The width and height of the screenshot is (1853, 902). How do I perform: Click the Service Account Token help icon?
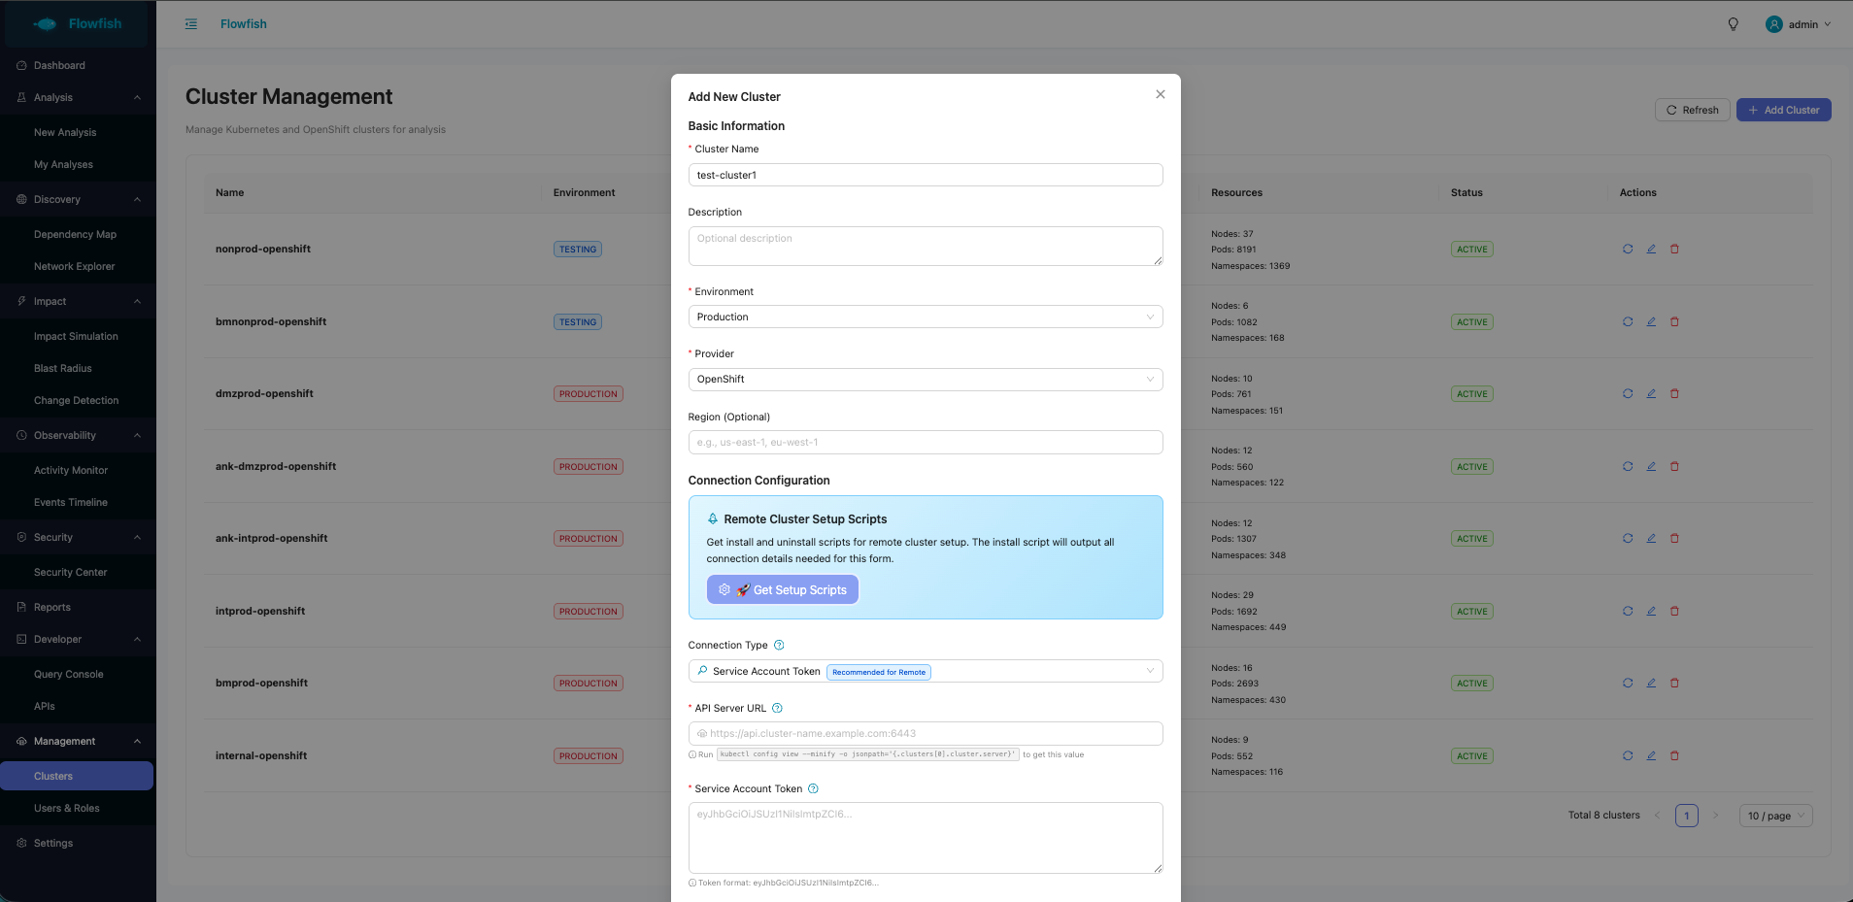(x=813, y=788)
